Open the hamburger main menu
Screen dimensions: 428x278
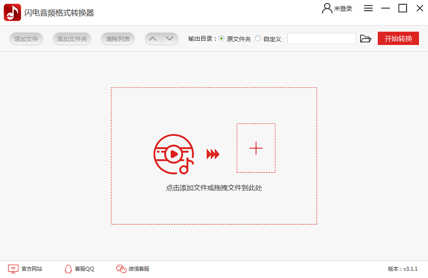coord(368,8)
